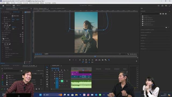The height and width of the screenshot is (97, 172).
Task: Toggle the green Mute button on audio track
Action: 62,81
